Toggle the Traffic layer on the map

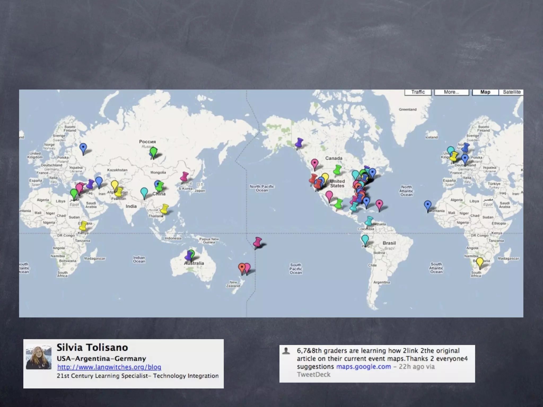tap(418, 92)
